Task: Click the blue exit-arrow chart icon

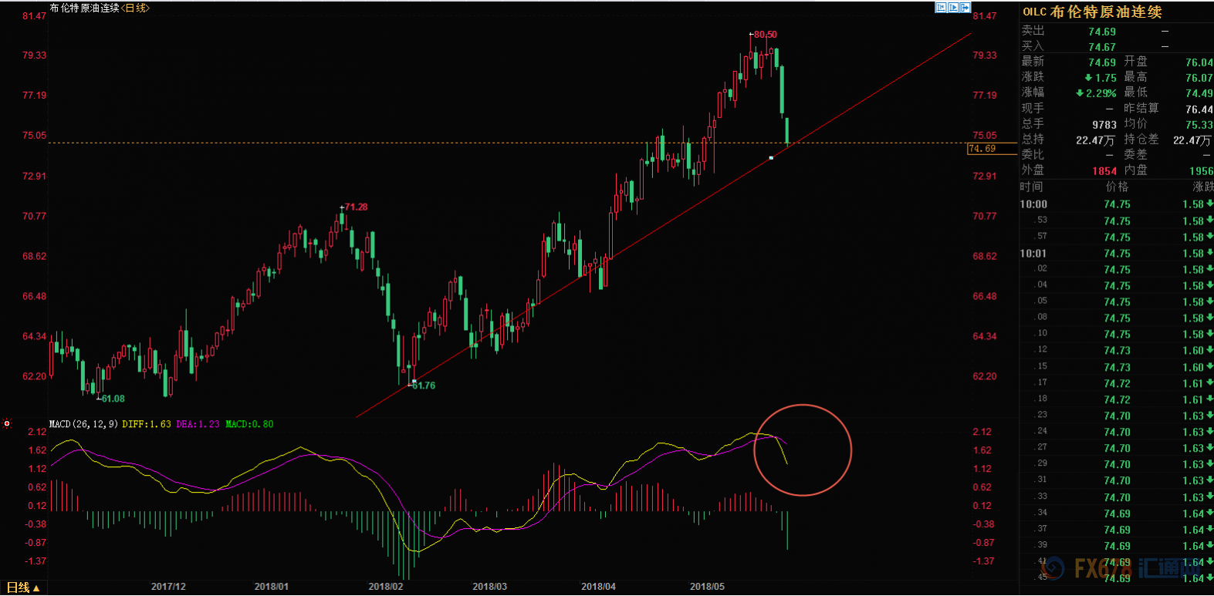Action: [965, 8]
